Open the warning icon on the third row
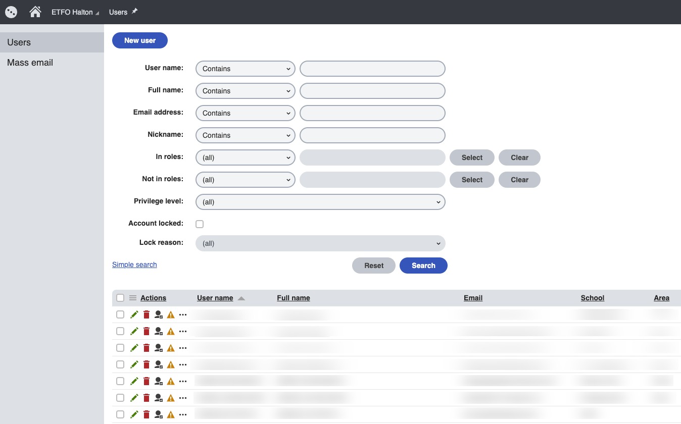Screen dimensions: 681x424 (x=170, y=347)
